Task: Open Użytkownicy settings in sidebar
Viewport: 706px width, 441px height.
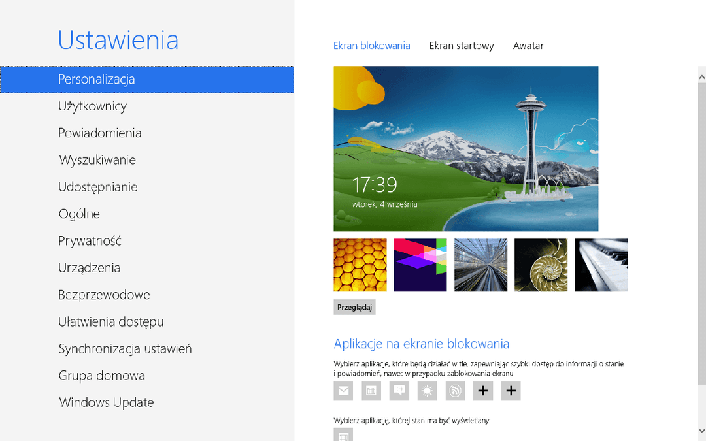Action: click(93, 106)
